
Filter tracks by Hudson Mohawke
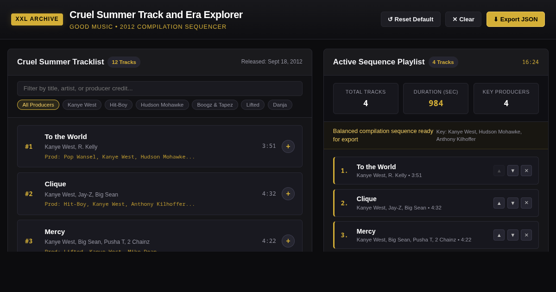[162, 105]
